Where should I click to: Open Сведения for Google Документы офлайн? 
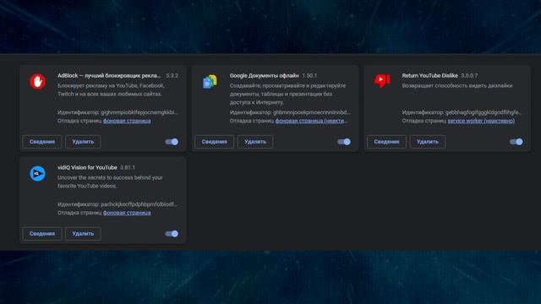214,142
